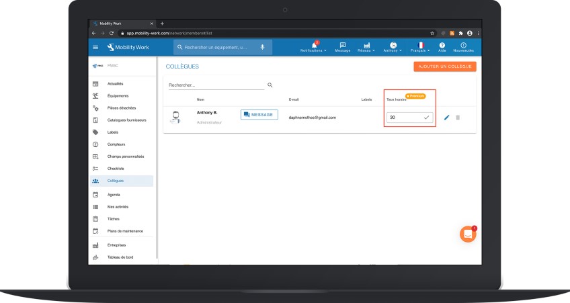Open the hamburger menu in the header
570x303 pixels.
coord(95,47)
